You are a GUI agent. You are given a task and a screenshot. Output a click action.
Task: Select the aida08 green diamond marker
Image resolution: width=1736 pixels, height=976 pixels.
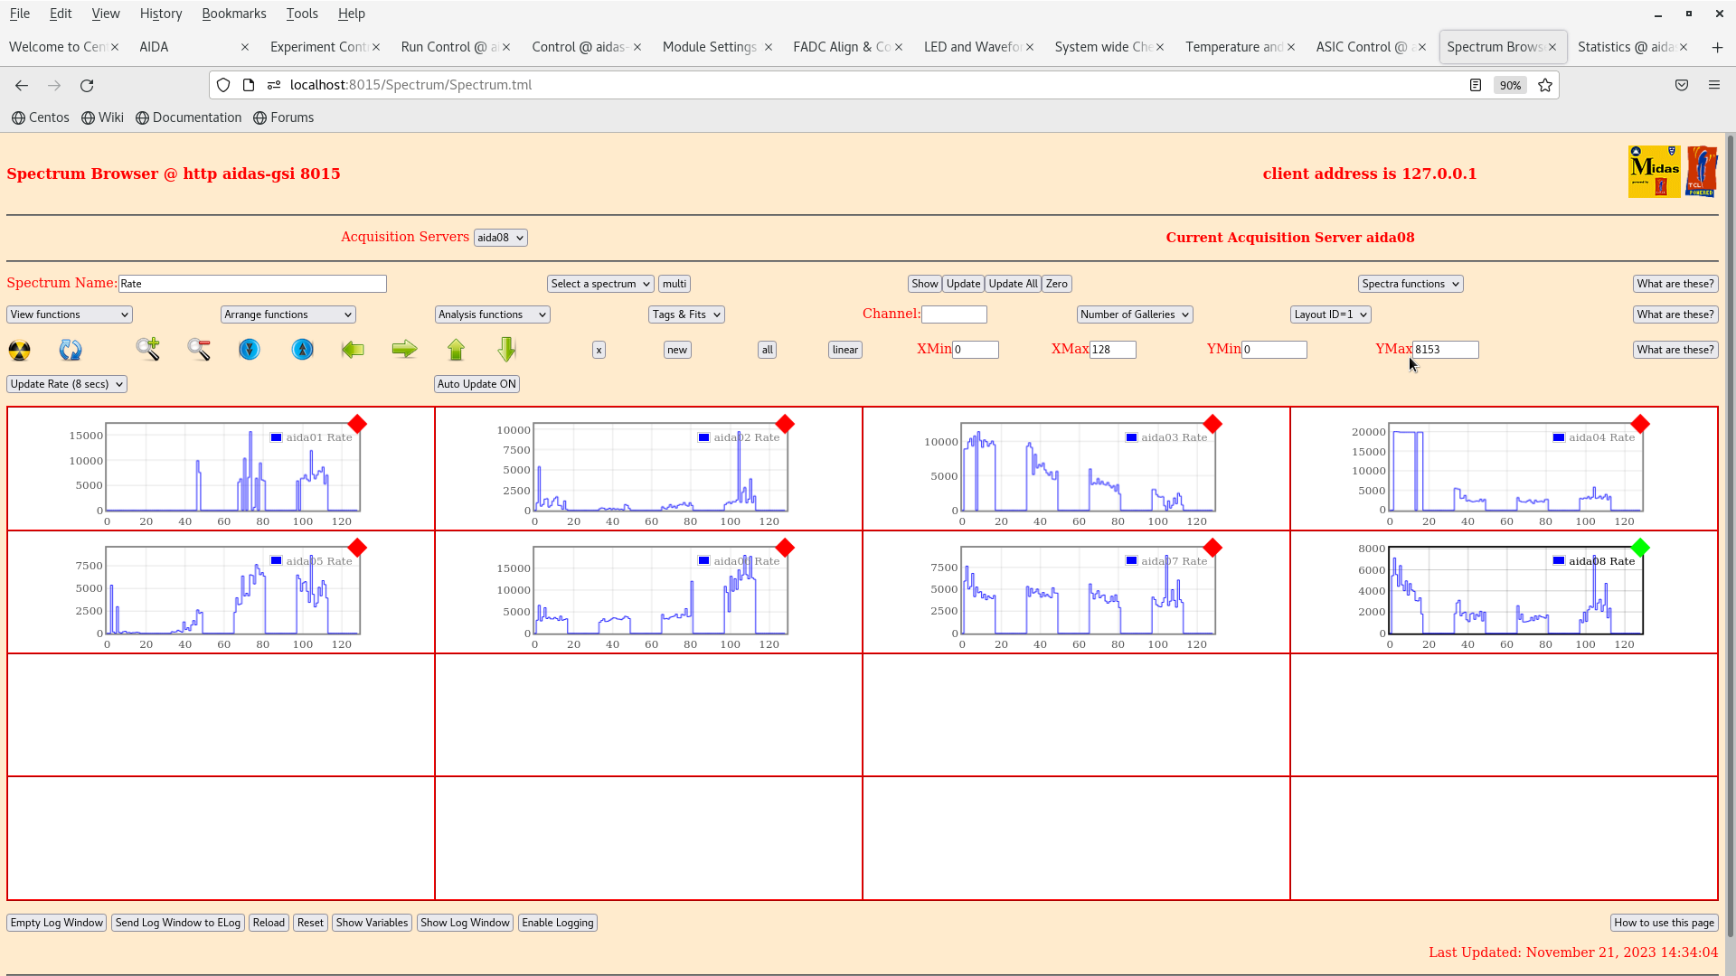[1640, 548]
